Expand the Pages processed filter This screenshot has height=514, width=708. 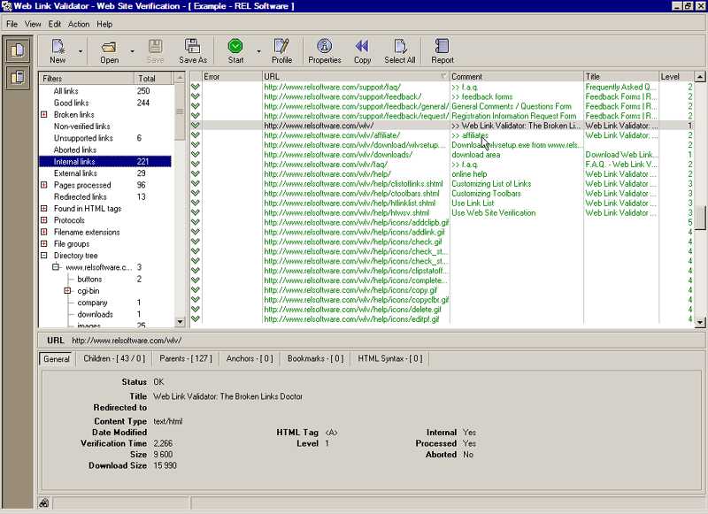43,185
